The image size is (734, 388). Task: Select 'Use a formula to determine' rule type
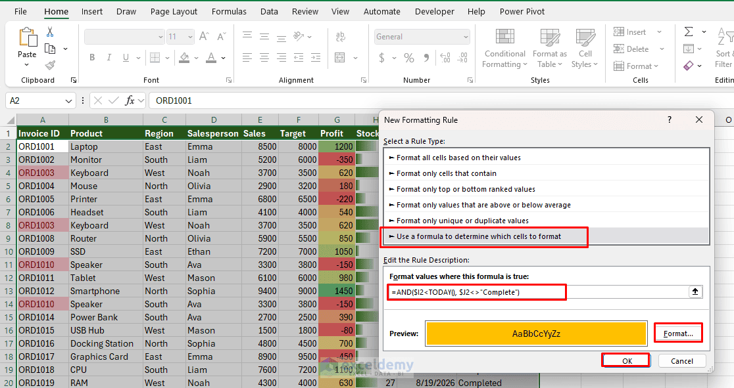[547, 236]
